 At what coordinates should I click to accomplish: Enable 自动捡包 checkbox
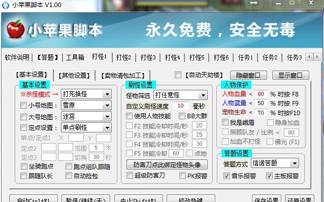69,176
